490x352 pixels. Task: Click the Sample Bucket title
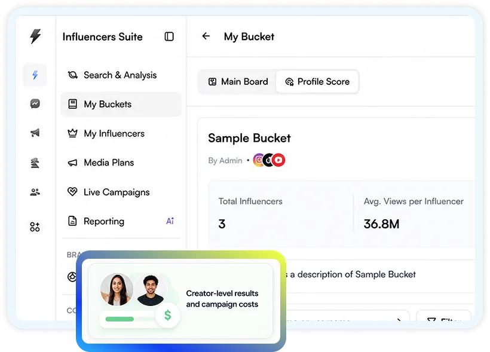pos(249,138)
